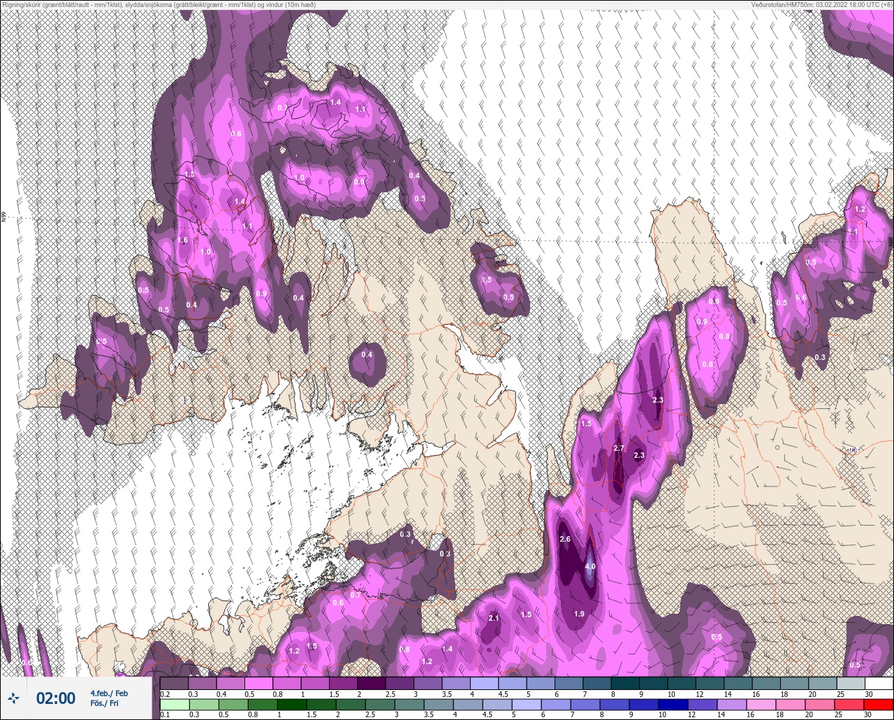Click the 02:00 forecast time display
The image size is (894, 720).
(x=56, y=698)
